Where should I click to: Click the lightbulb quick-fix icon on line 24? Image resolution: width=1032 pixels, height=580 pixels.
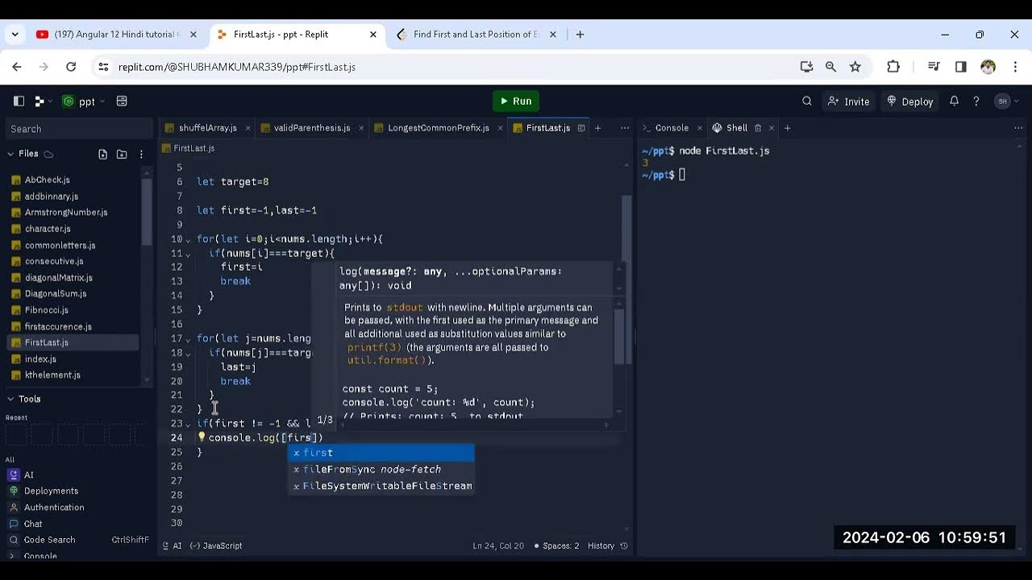click(202, 437)
